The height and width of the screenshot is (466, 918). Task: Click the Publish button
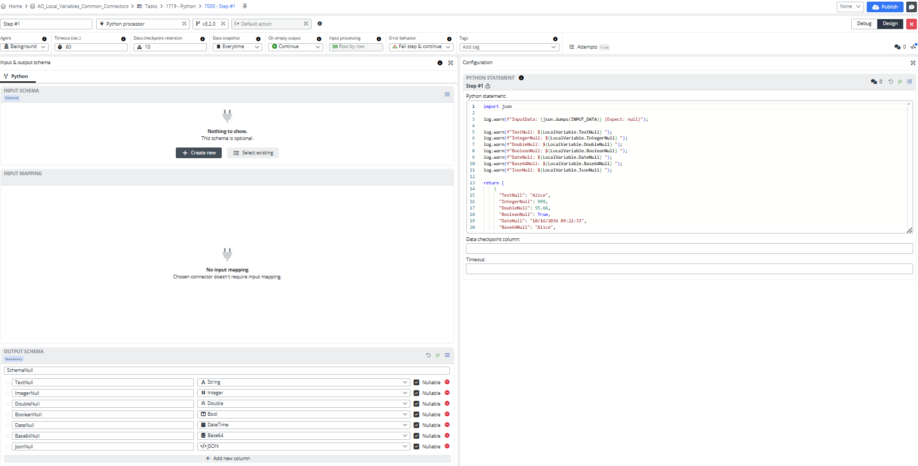[x=884, y=7]
